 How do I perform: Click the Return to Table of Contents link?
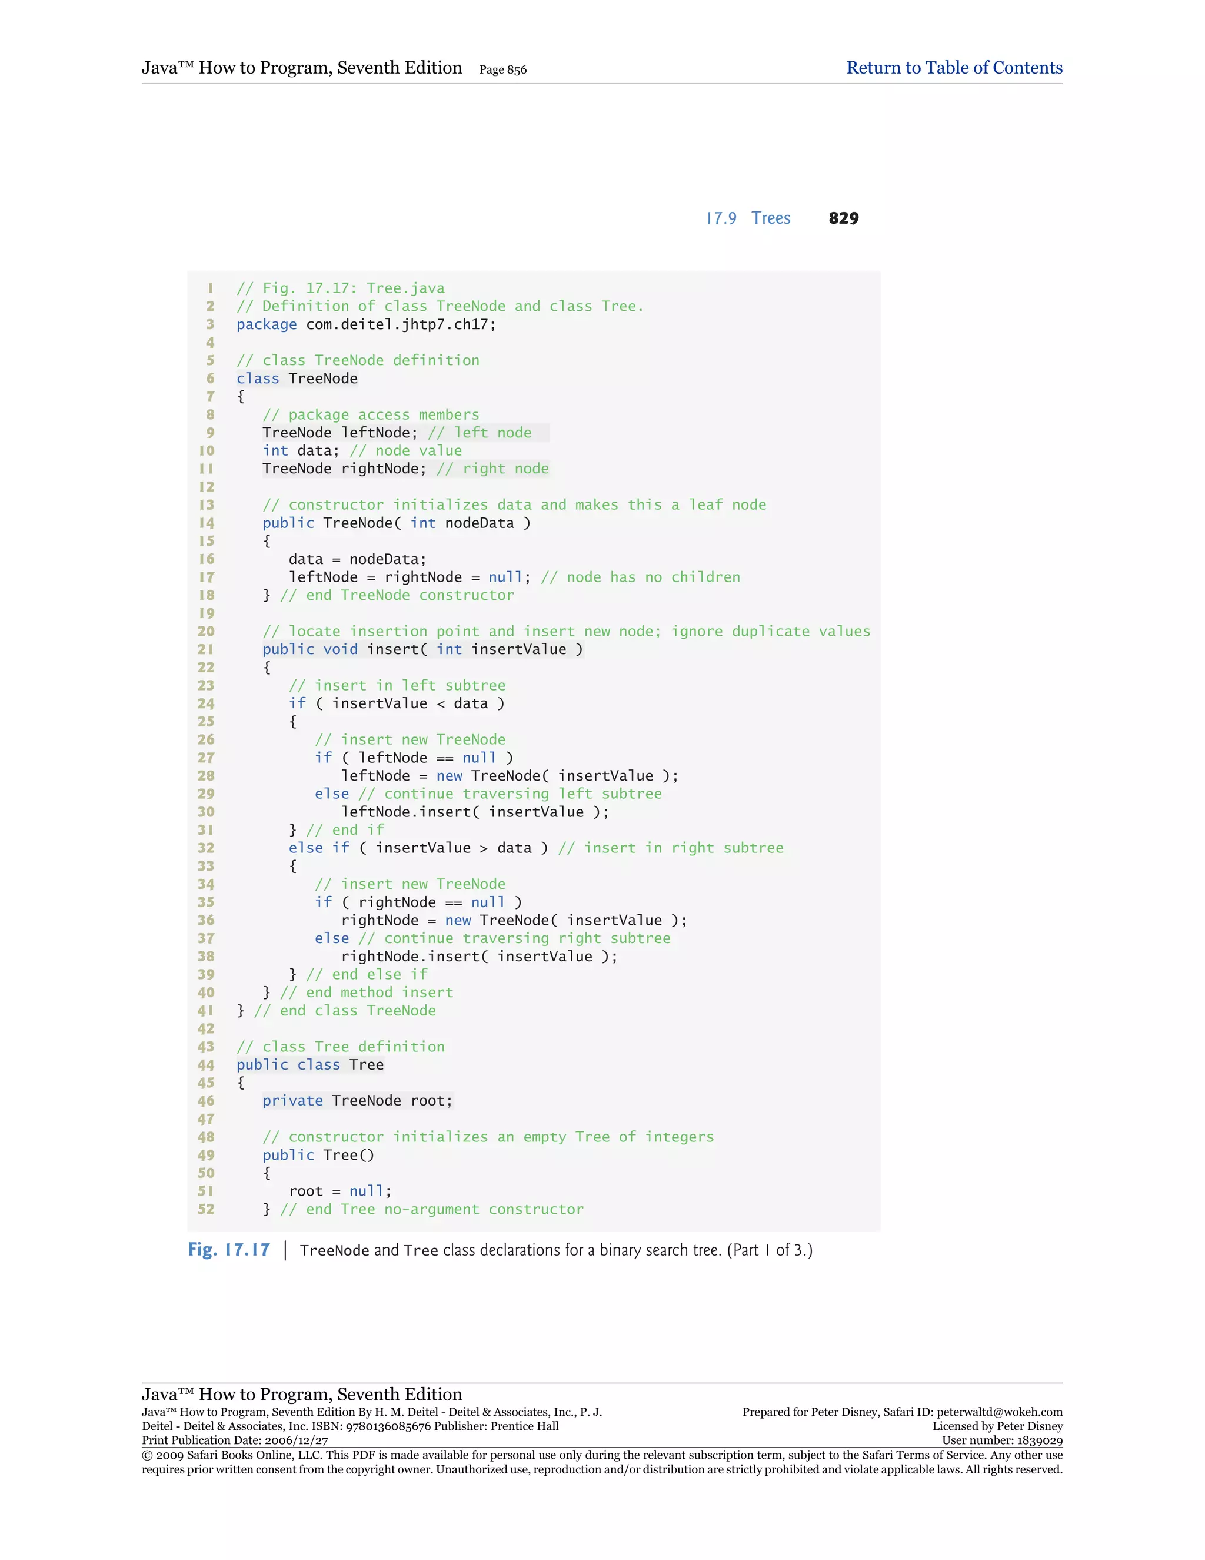(954, 68)
